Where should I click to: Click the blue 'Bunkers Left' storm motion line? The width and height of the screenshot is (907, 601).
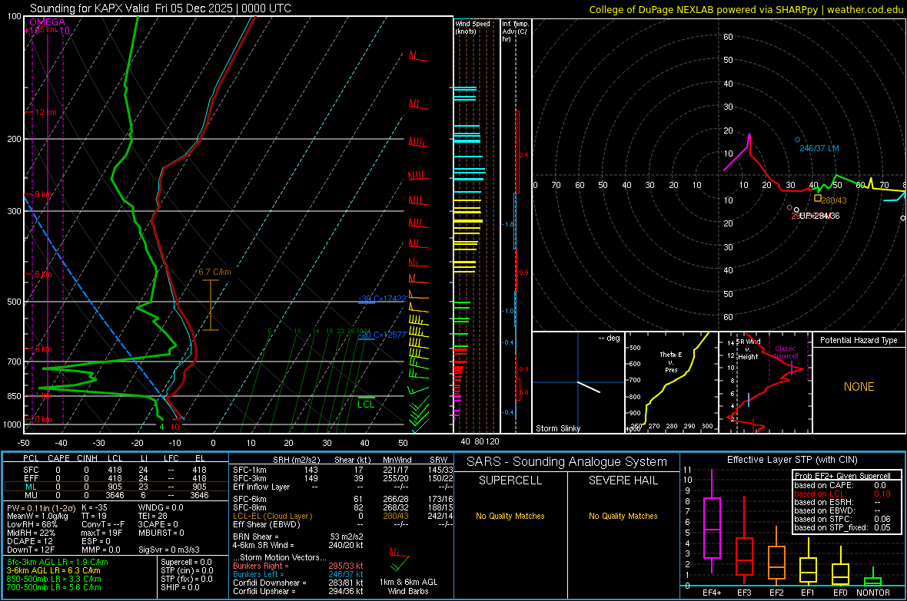[x=298, y=574]
